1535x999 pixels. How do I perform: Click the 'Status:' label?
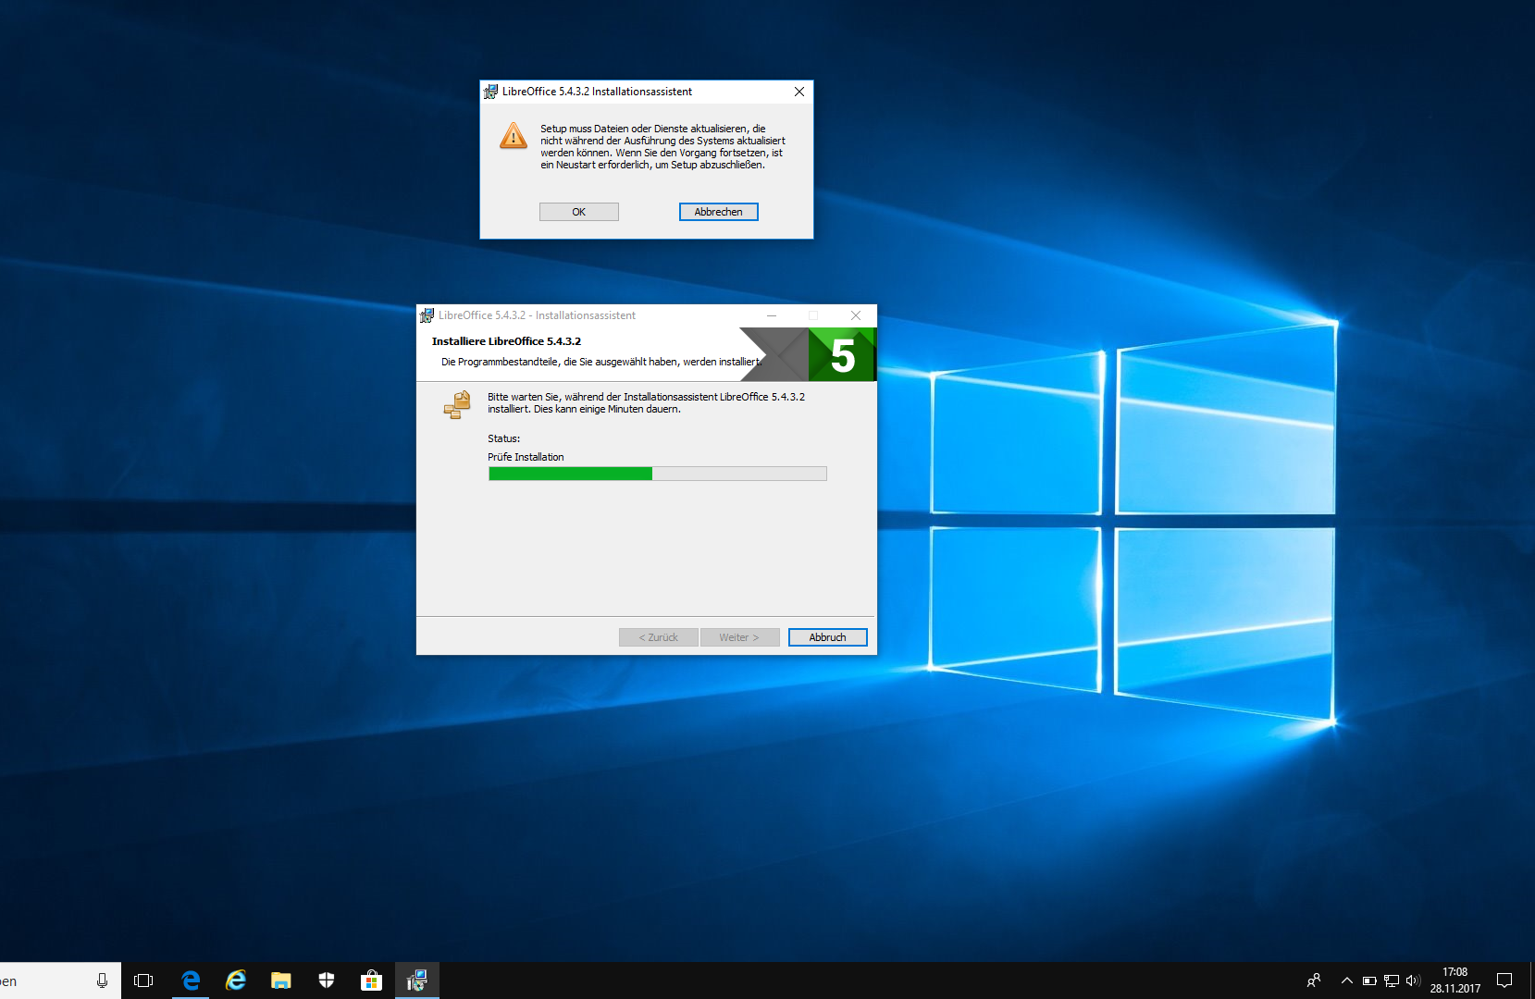click(x=503, y=438)
